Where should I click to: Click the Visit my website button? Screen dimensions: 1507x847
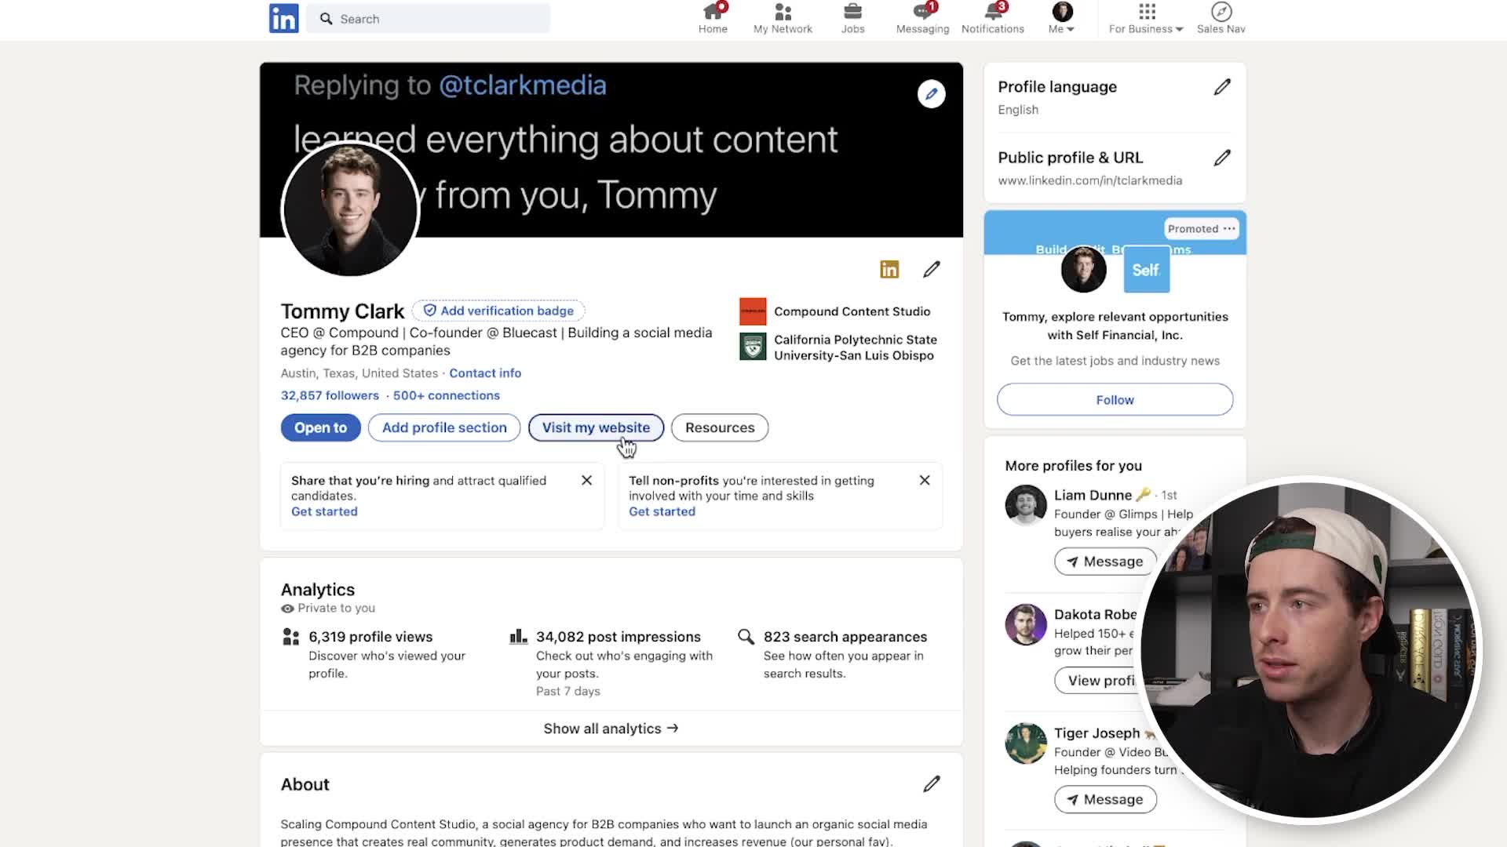596,427
